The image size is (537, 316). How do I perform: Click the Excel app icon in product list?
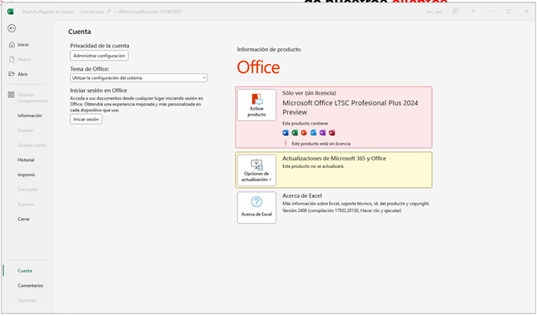coord(295,133)
